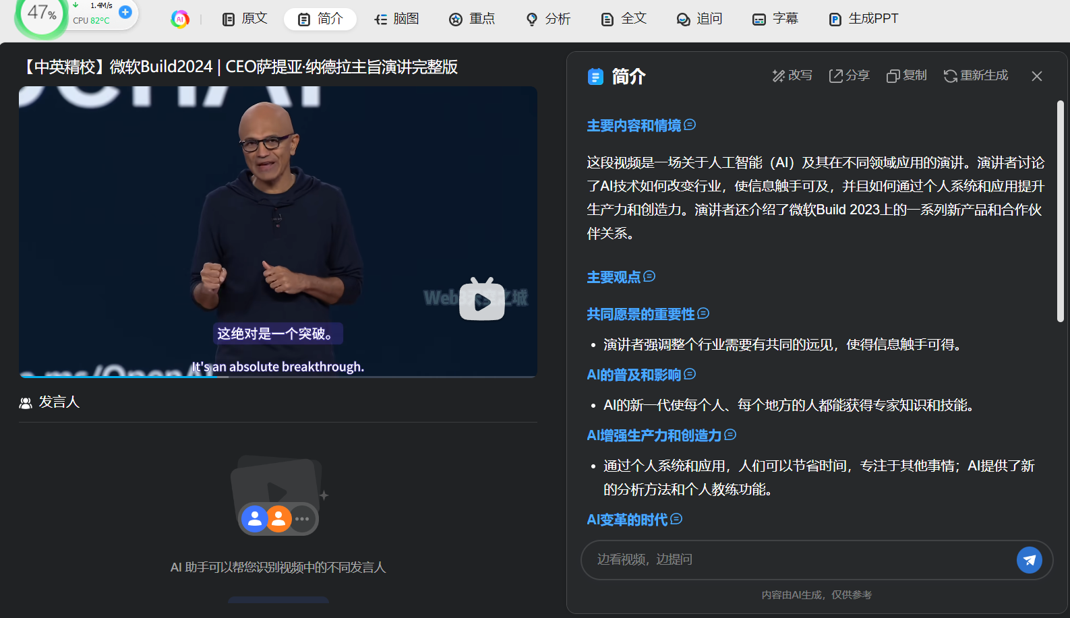Send the question with the blue arrow button
This screenshot has width=1070, height=618.
click(x=1030, y=559)
